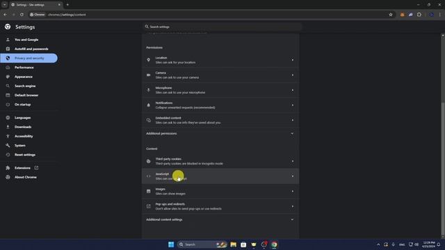Close the Settings - Site settings tab

click(59, 5)
